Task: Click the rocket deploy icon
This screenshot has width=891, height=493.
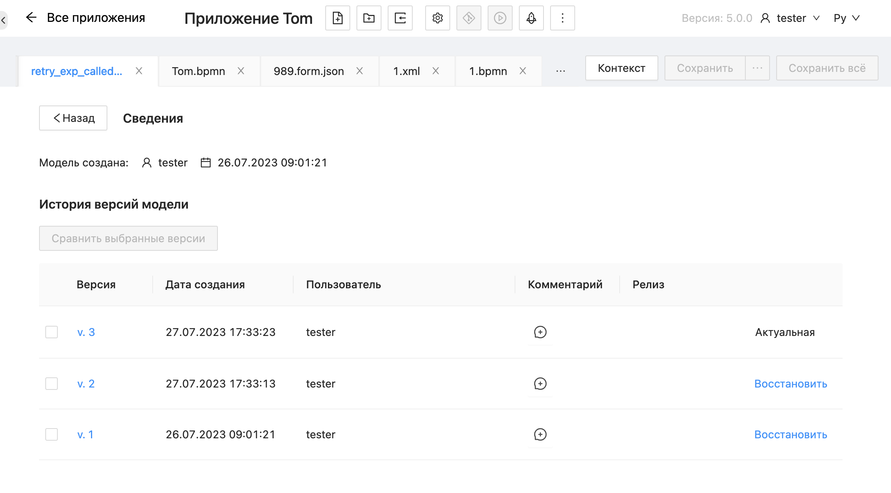Action: coord(531,18)
